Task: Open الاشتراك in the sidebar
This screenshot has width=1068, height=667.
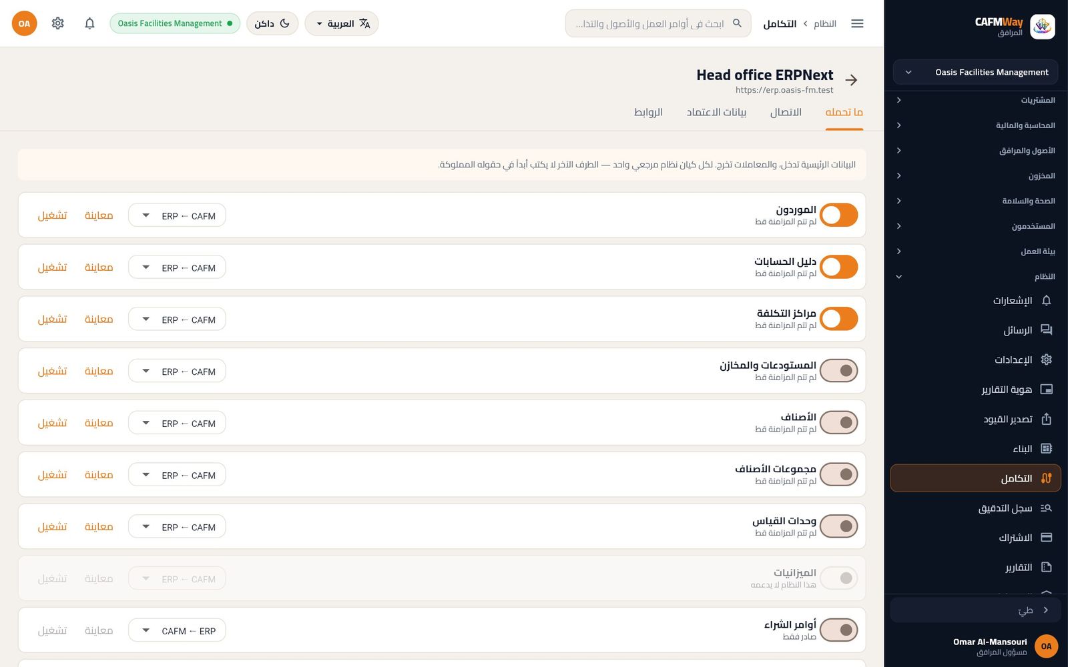Action: pos(975,538)
